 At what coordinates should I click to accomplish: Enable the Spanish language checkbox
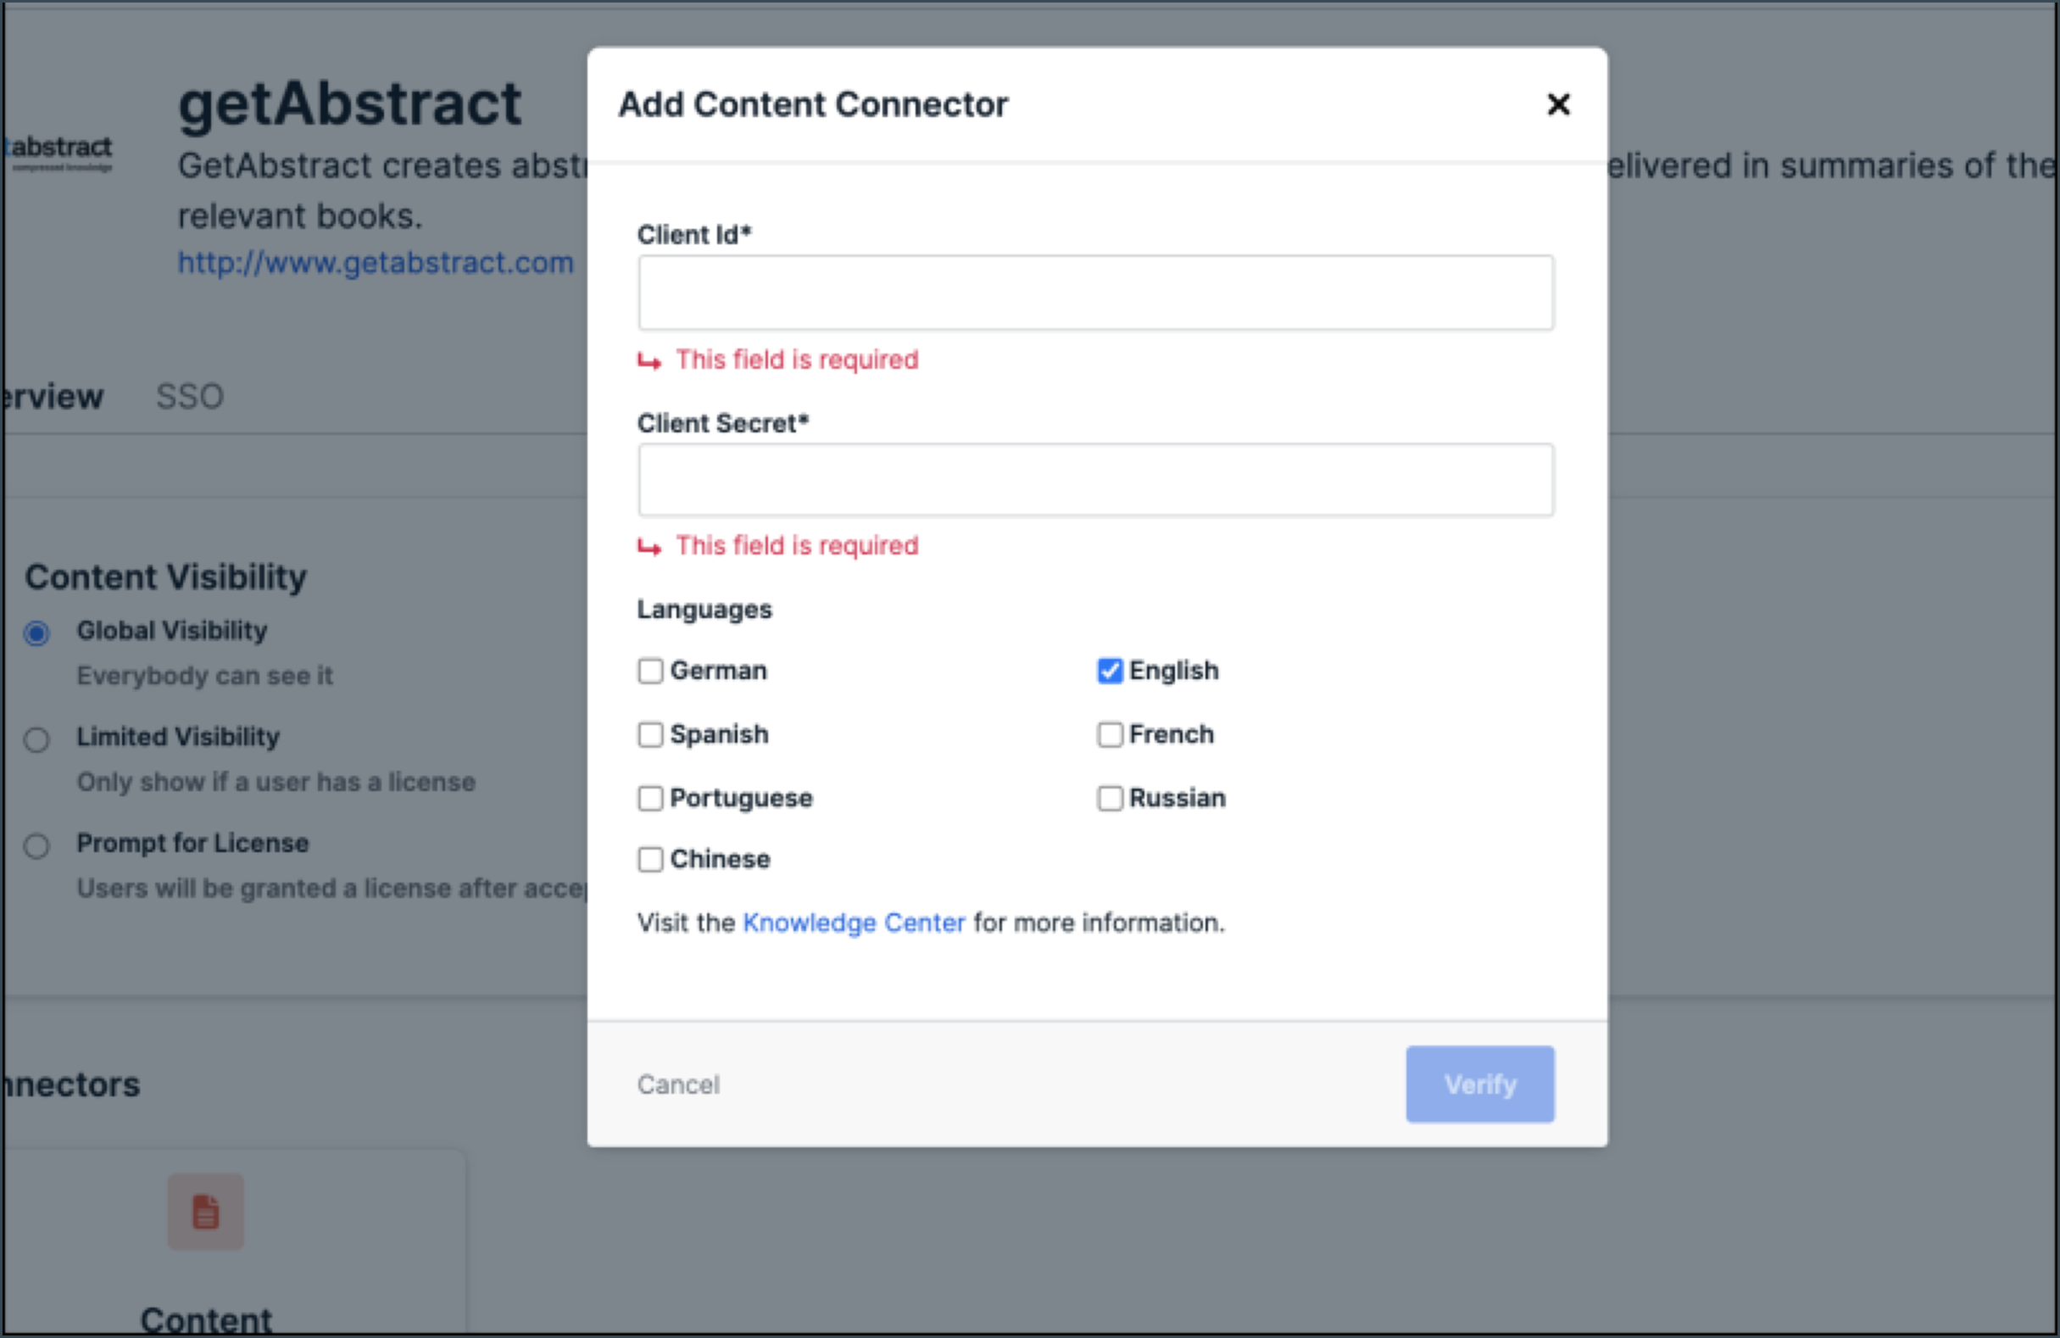651,735
